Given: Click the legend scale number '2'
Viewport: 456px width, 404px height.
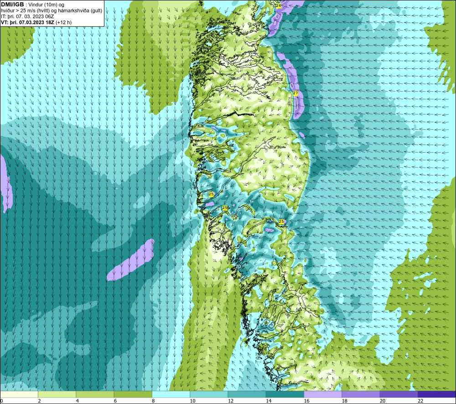Looking at the screenshot, I should pos(39,401).
